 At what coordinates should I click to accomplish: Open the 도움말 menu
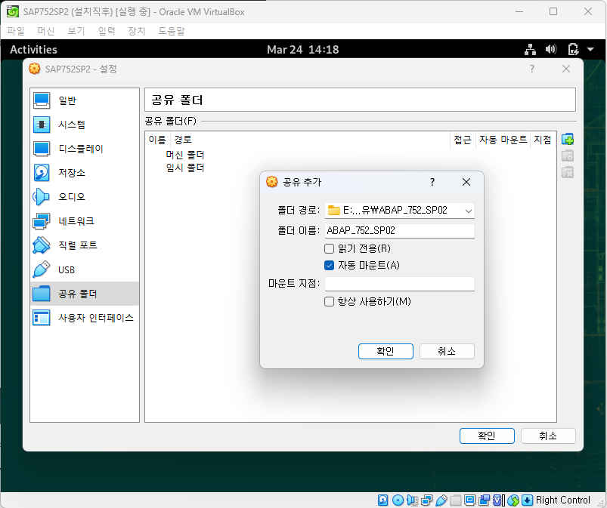[x=172, y=31]
